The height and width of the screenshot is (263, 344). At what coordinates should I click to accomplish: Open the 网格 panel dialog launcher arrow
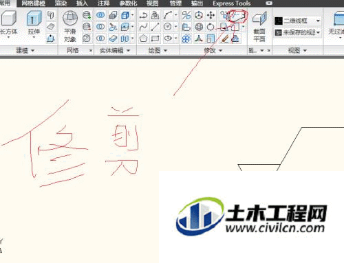pyautogui.click(x=91, y=51)
